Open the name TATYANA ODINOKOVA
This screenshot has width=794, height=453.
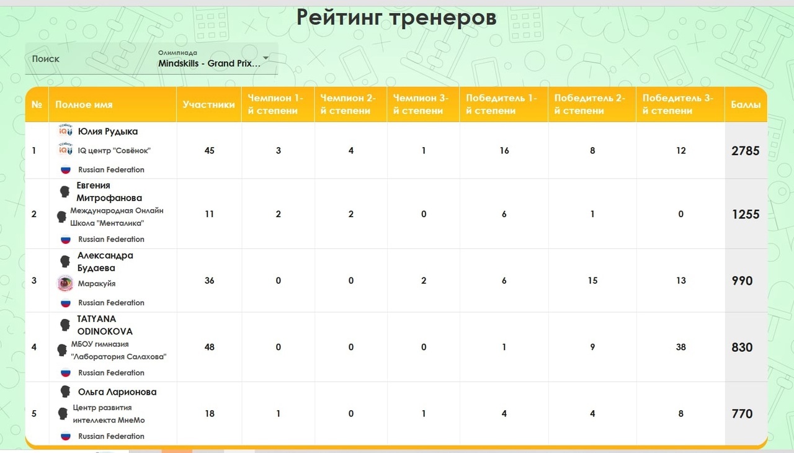point(105,325)
